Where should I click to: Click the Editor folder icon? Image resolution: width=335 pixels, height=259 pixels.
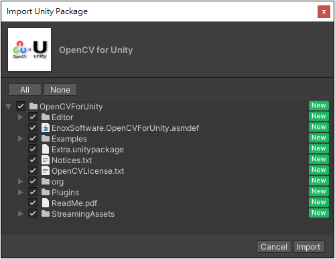pos(46,117)
